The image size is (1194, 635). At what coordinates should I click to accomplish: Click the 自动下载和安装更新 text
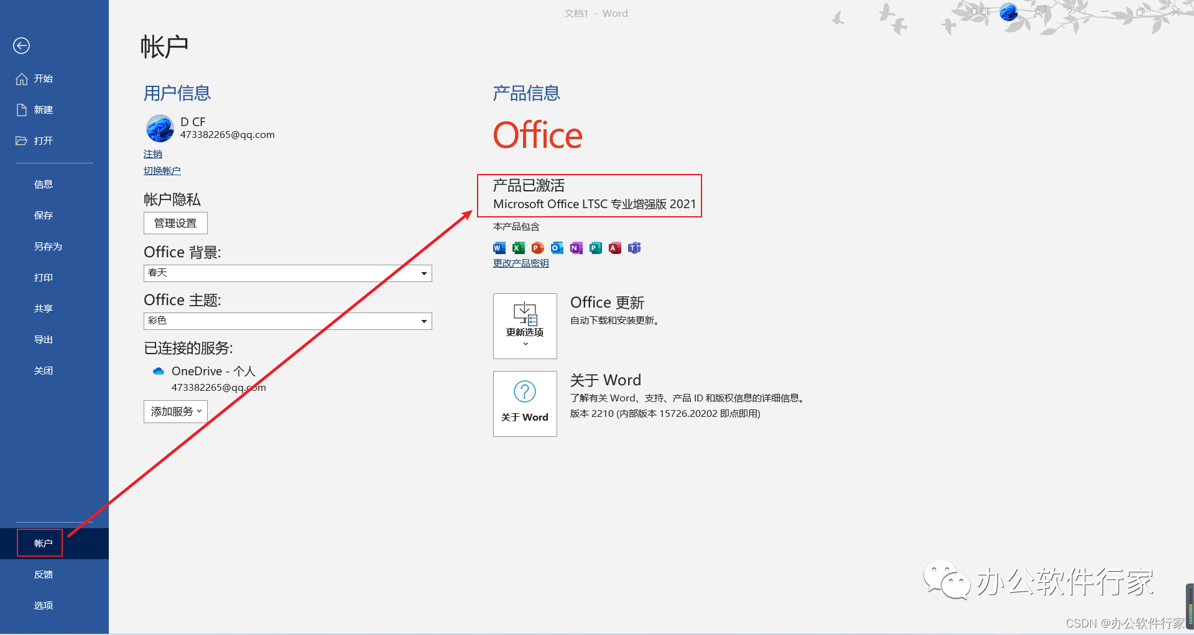click(614, 321)
